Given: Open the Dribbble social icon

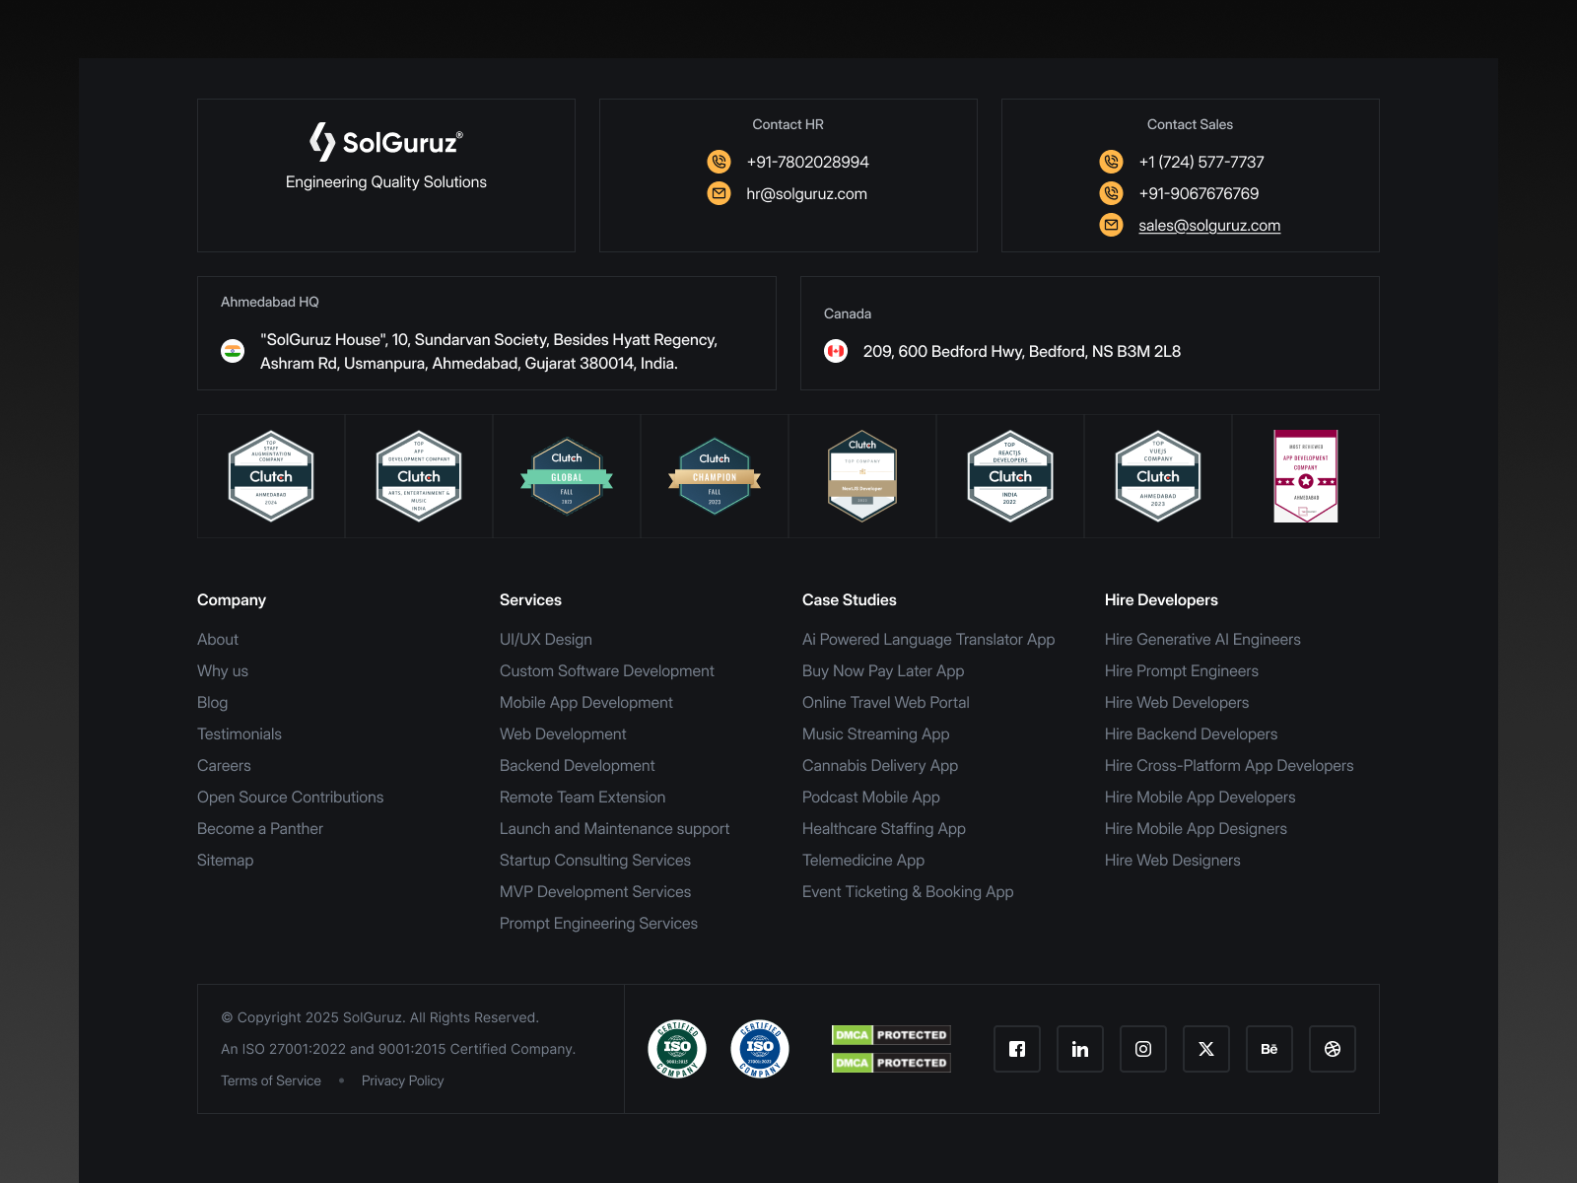Looking at the screenshot, I should click(1333, 1049).
